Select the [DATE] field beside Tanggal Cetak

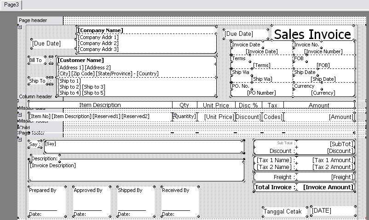coord(333,210)
